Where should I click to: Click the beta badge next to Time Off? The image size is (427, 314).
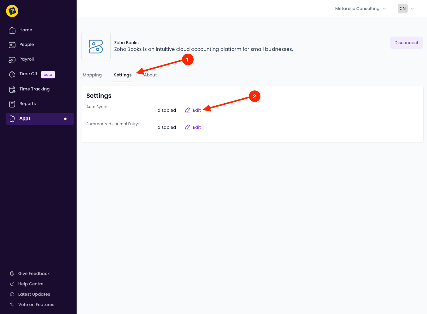(x=48, y=75)
